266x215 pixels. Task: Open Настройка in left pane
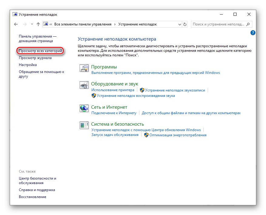[x=28, y=65]
